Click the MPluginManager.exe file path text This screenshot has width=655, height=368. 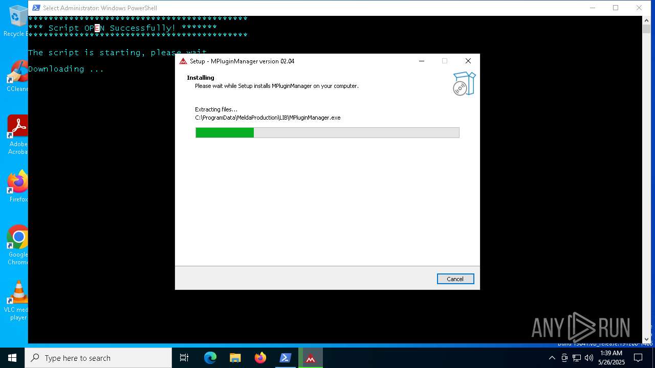pyautogui.click(x=268, y=118)
